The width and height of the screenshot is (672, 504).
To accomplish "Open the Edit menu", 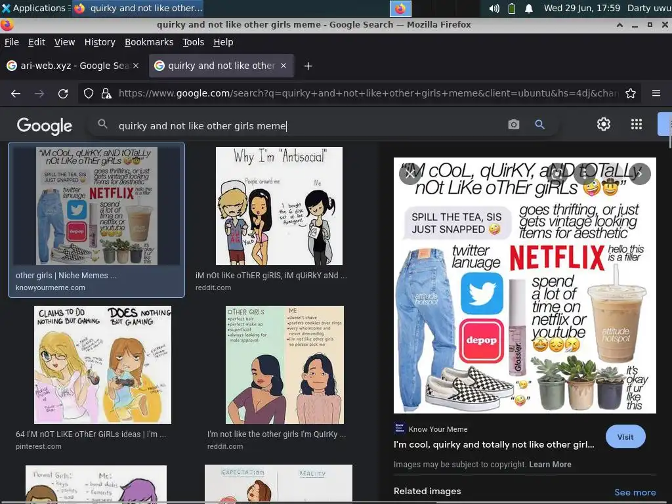I will click(37, 42).
